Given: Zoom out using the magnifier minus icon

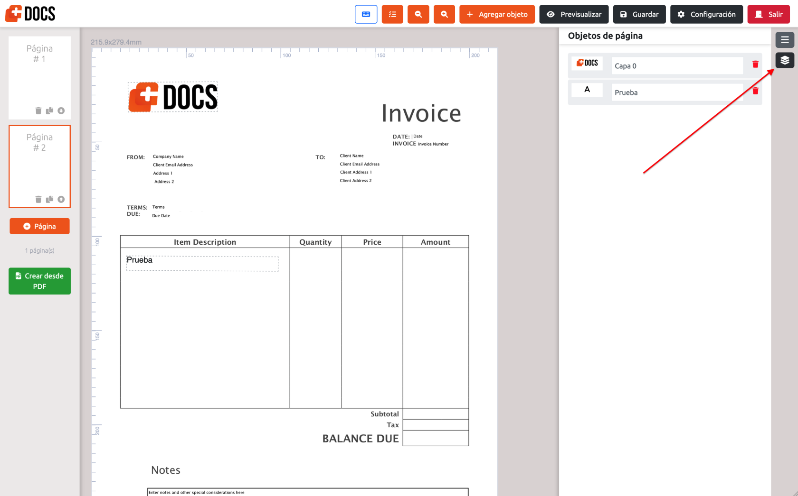Looking at the screenshot, I should tap(418, 14).
